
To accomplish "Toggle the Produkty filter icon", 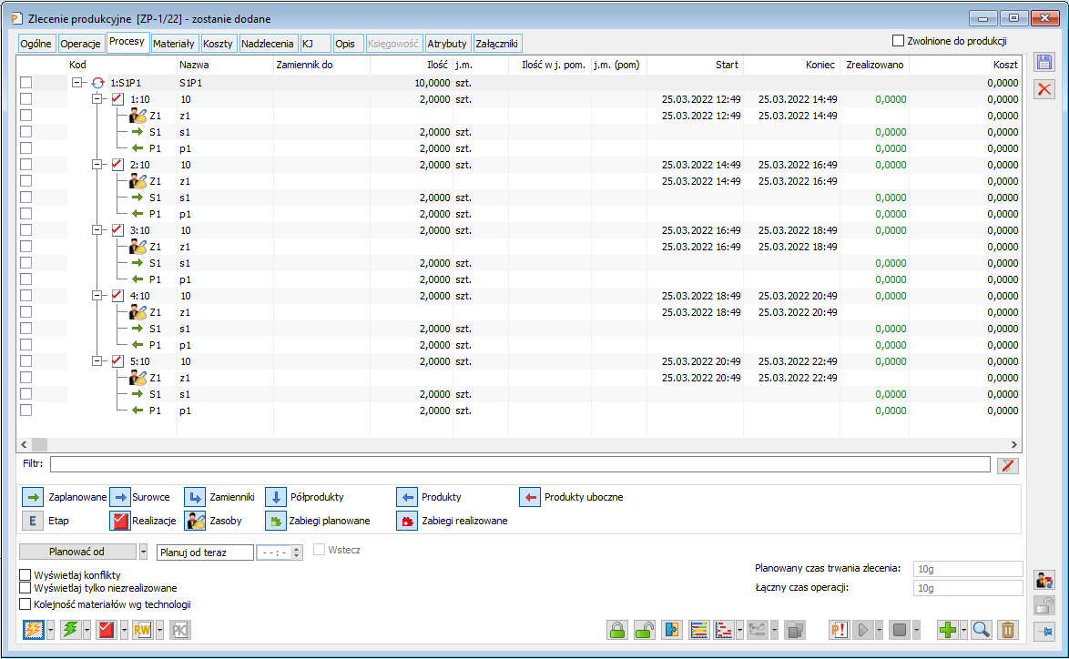I will (406, 497).
